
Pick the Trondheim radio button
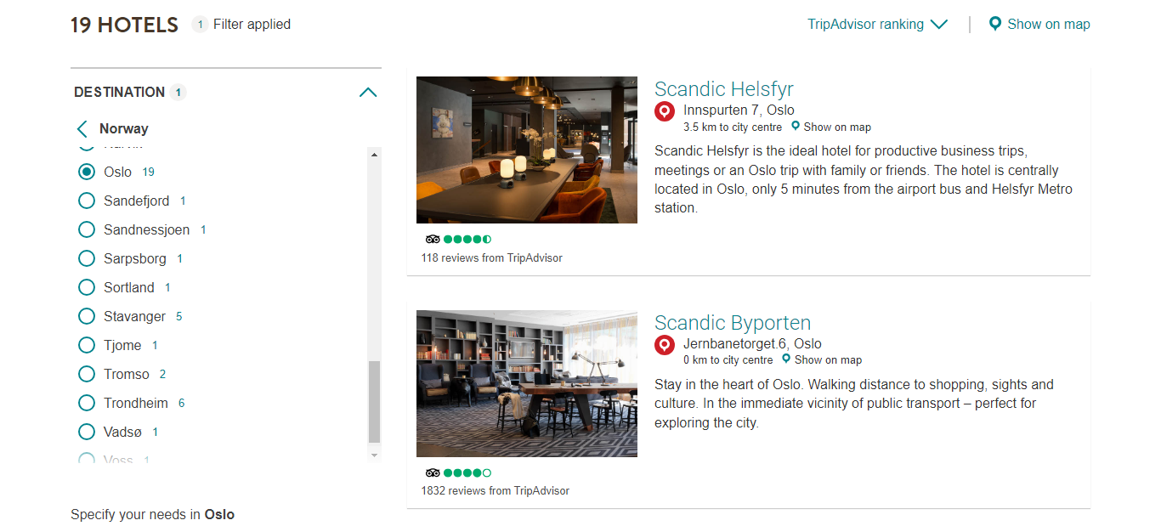point(86,403)
